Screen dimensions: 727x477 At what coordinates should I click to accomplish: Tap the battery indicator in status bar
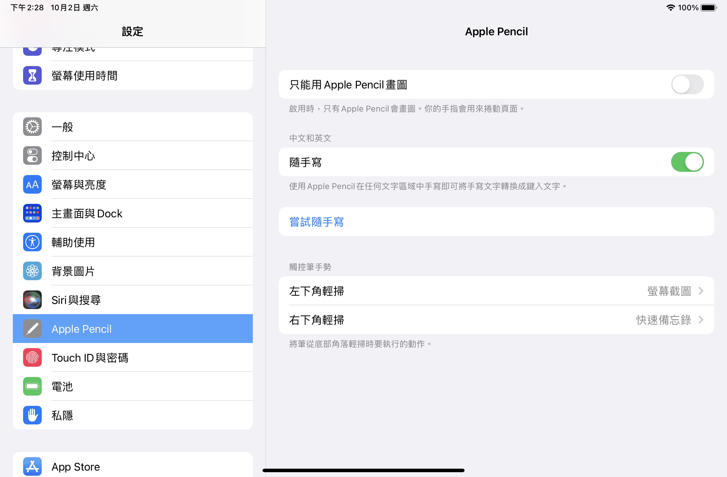[x=709, y=8]
